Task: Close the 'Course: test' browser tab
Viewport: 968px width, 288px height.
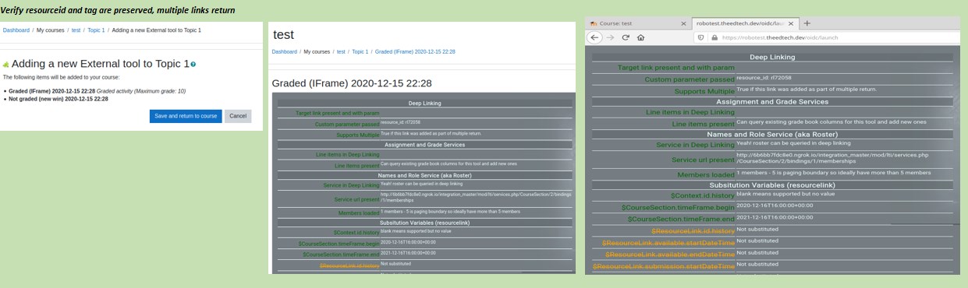Action: tap(684, 24)
